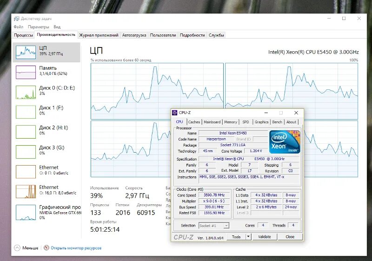372x261 pixels.
Task: Select Диск 0 (C: D: E:) entry
Action: pos(47,92)
